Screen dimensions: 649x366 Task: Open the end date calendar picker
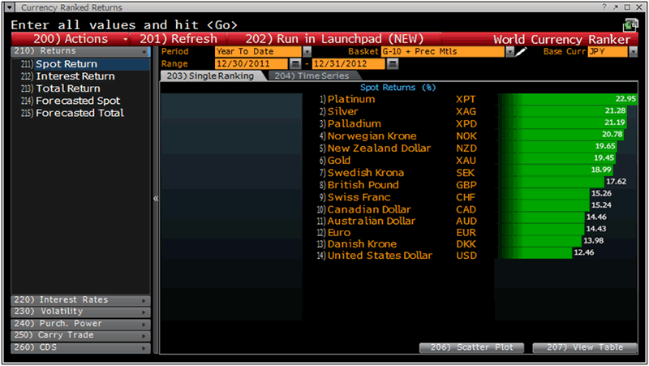[x=393, y=64]
